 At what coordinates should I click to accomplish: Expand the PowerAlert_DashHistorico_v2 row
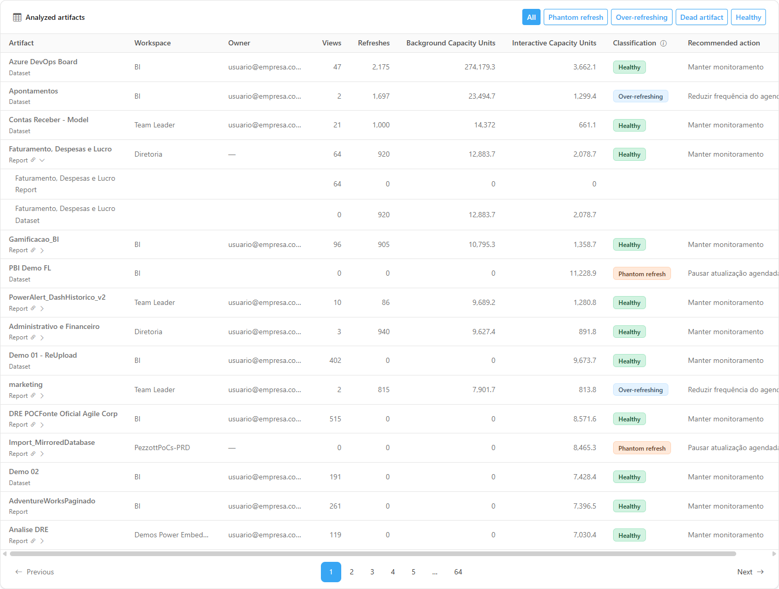42,309
